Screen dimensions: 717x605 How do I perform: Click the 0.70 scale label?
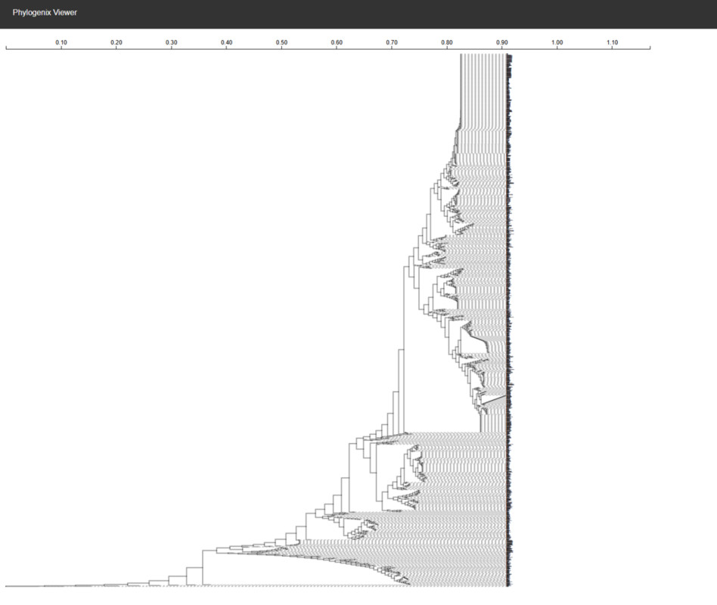click(x=392, y=42)
